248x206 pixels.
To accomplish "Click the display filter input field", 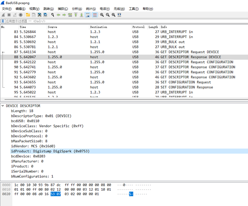I will coord(127,21).
